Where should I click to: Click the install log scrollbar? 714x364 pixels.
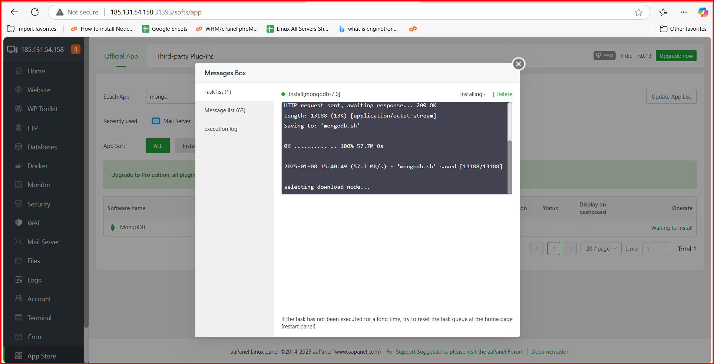click(x=510, y=167)
